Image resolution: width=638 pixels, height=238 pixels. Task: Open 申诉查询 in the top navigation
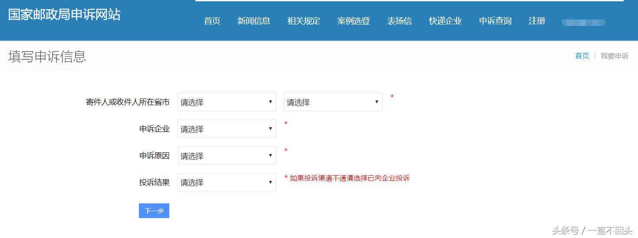(495, 21)
